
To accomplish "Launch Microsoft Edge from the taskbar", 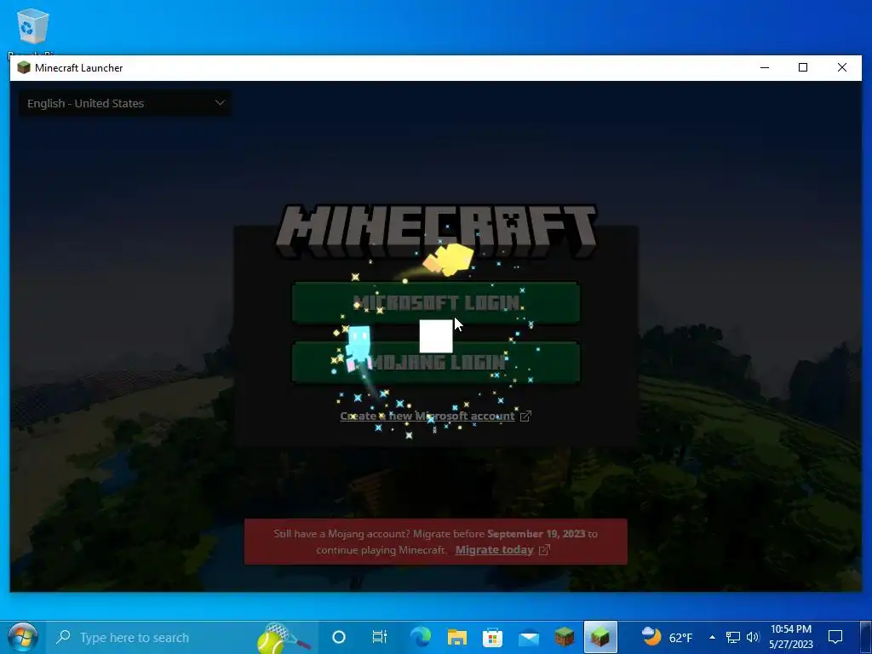I will (421, 637).
